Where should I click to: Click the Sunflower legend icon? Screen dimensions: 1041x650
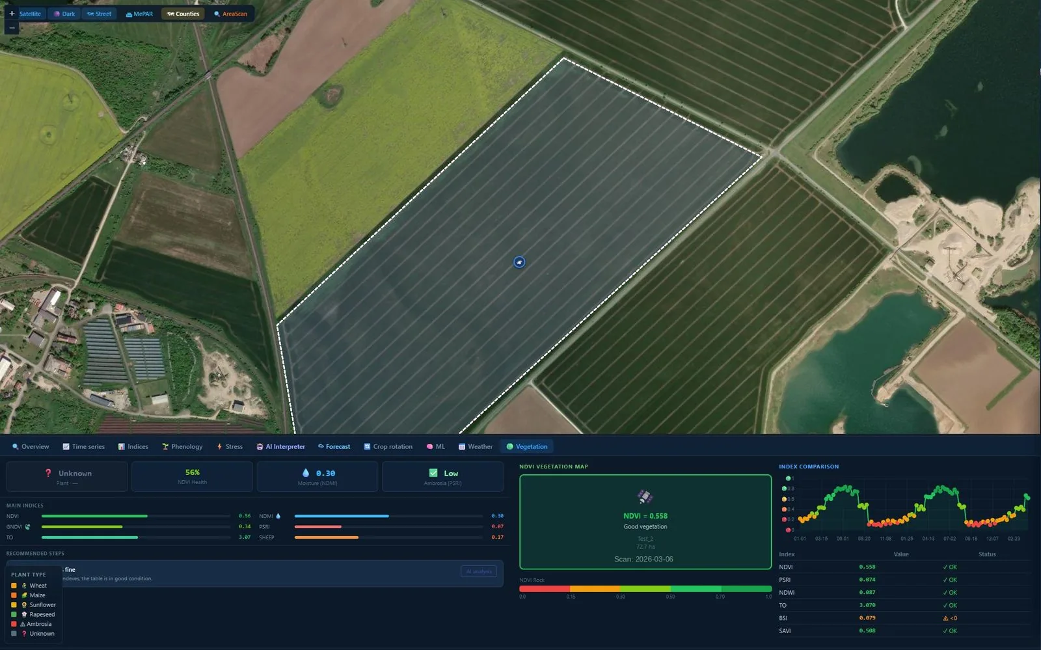tap(24, 604)
